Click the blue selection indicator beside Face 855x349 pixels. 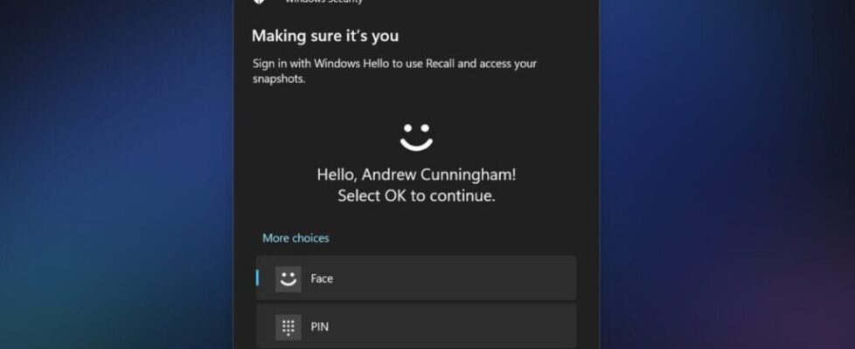(x=257, y=277)
